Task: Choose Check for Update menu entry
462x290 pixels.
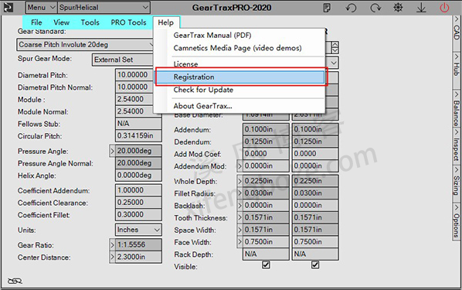Action: point(203,90)
